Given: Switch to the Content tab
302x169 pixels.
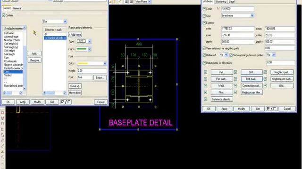Looking at the screenshot, I should click(x=7, y=8).
